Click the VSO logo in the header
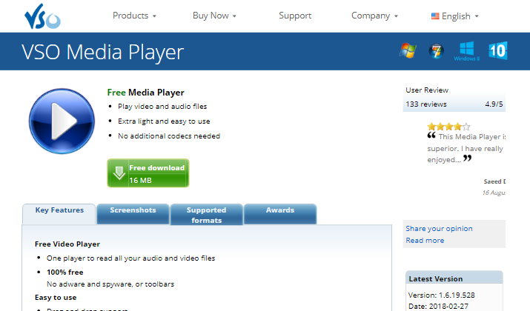Image resolution: width=530 pixels, height=311 pixels. pos(42,16)
